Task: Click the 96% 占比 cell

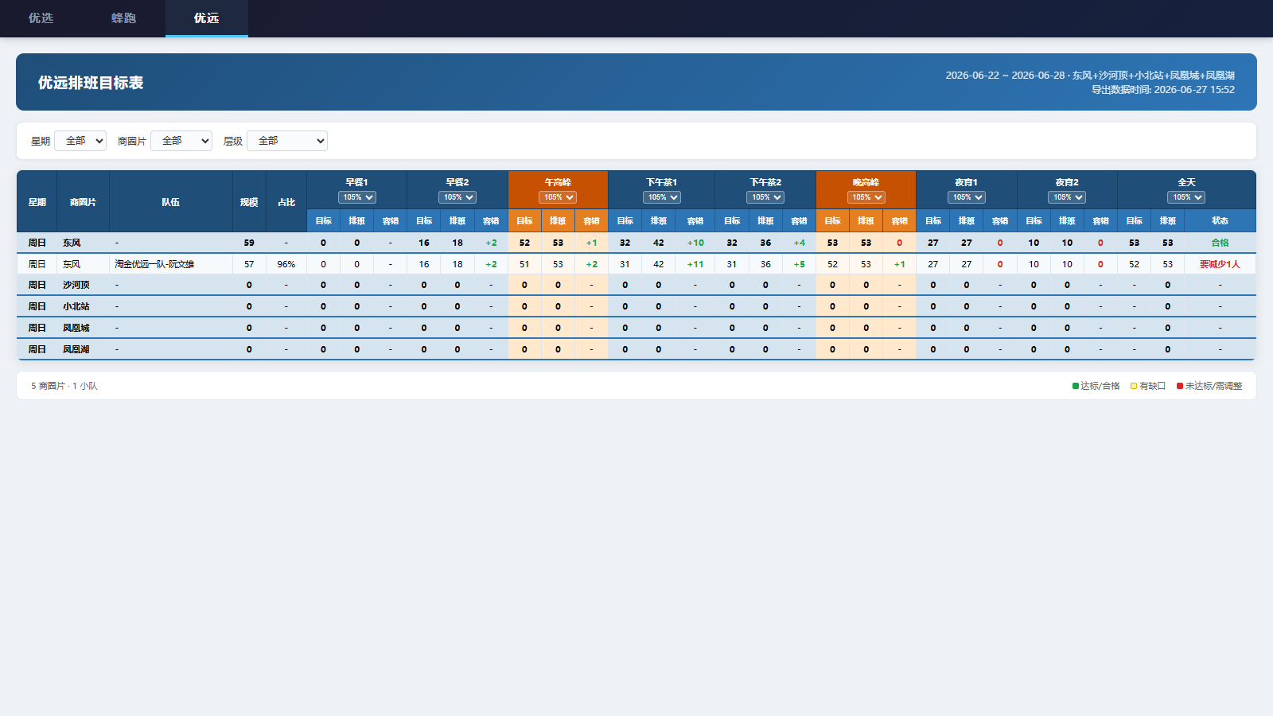Action: coord(286,264)
